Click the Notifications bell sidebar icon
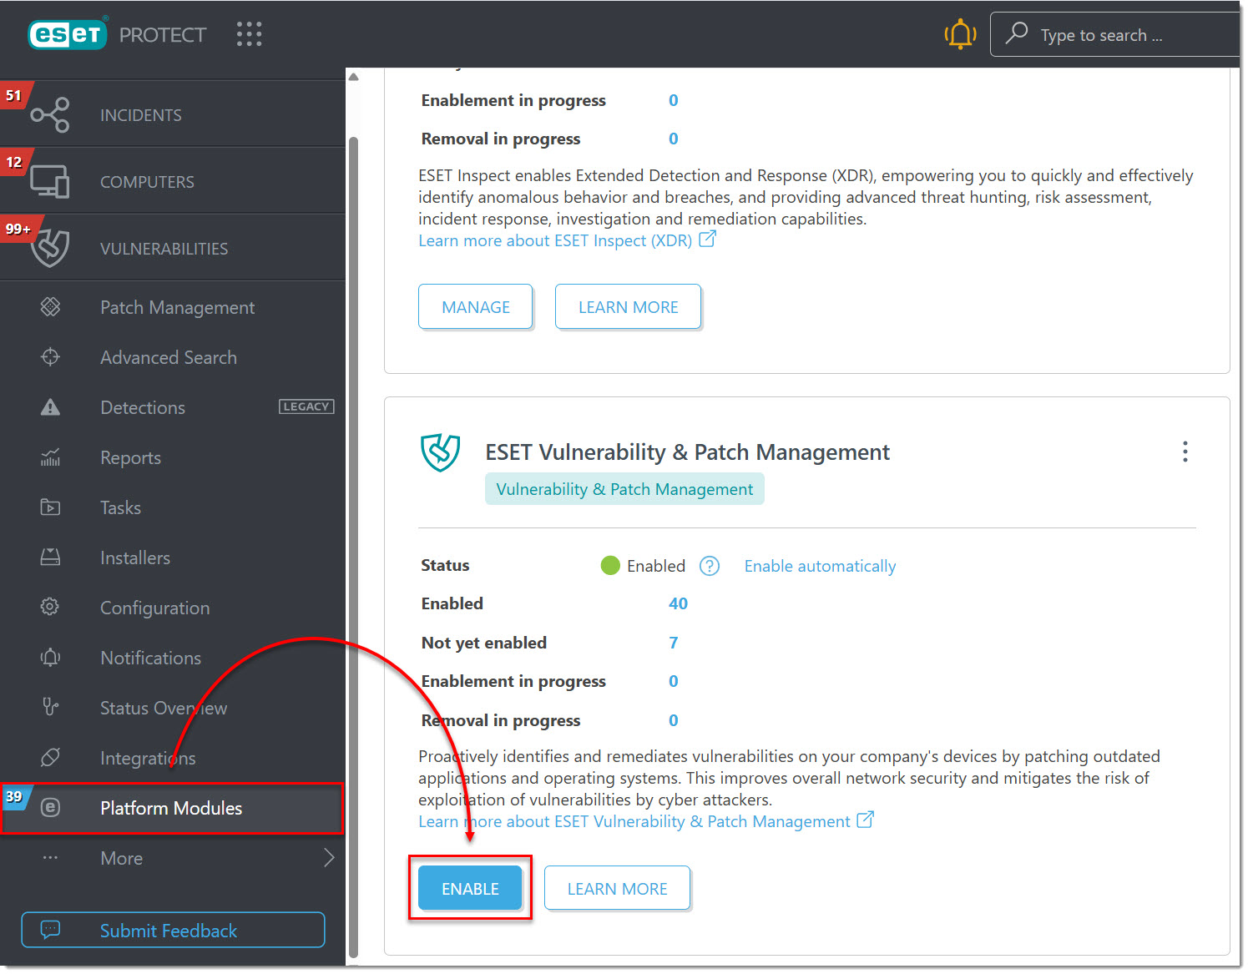This screenshot has width=1248, height=974. tap(50, 658)
